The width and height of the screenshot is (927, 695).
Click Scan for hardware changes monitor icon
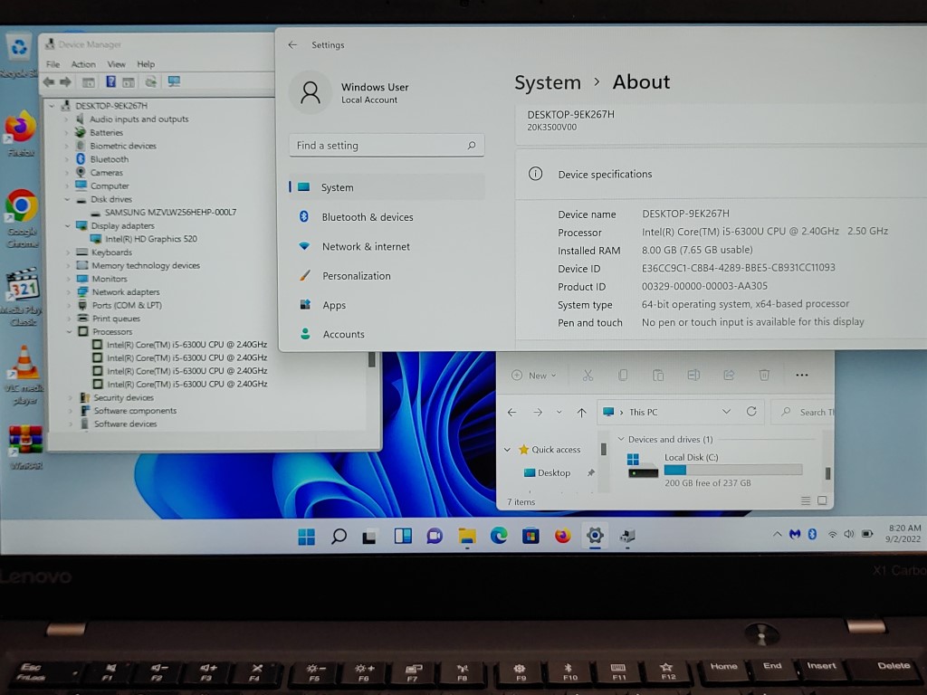pos(174,81)
